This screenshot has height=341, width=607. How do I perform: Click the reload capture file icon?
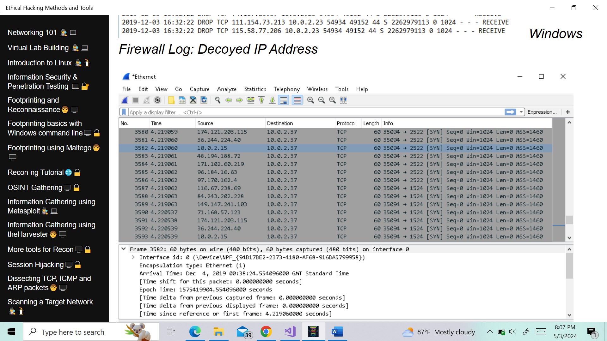tap(204, 100)
